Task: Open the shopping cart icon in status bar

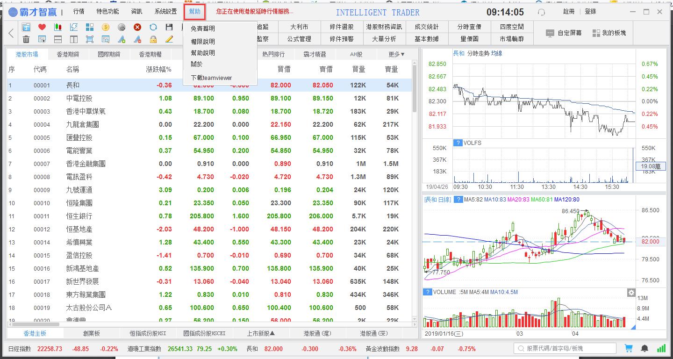Action: pyautogui.click(x=629, y=349)
